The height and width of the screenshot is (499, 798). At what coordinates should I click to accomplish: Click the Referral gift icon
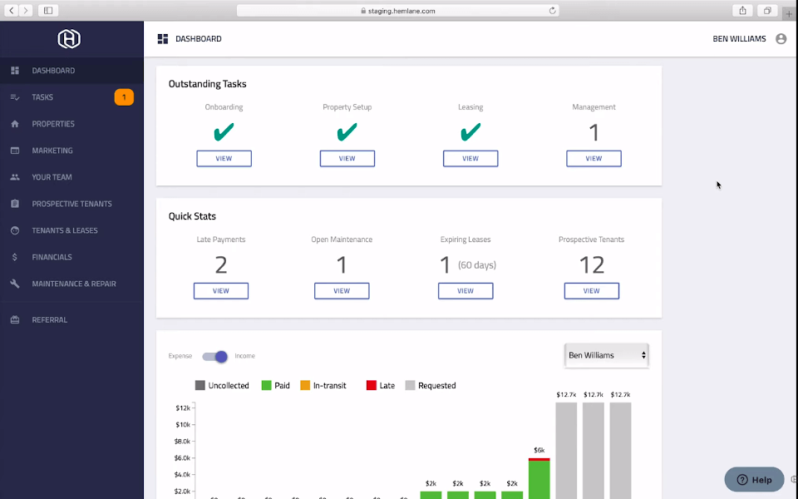[15, 319]
